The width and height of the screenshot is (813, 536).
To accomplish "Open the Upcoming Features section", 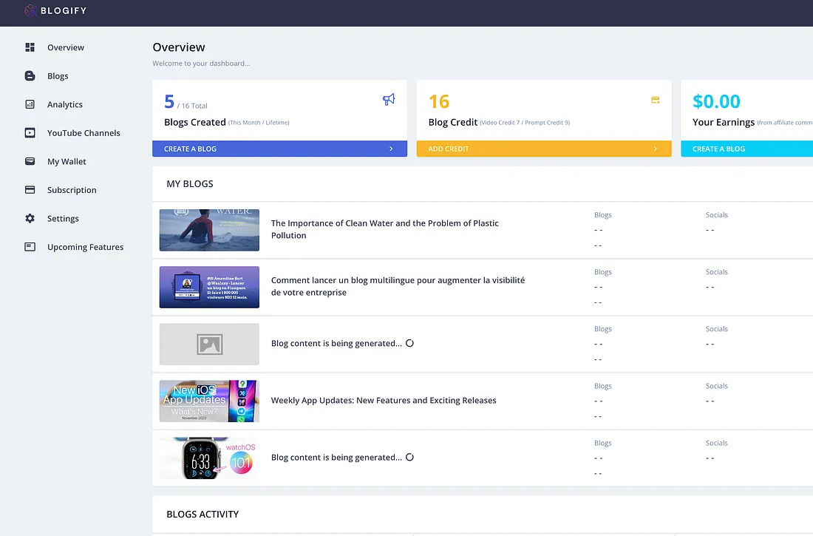I will pos(76,247).
